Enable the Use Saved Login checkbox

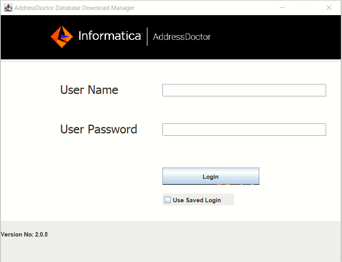click(168, 200)
